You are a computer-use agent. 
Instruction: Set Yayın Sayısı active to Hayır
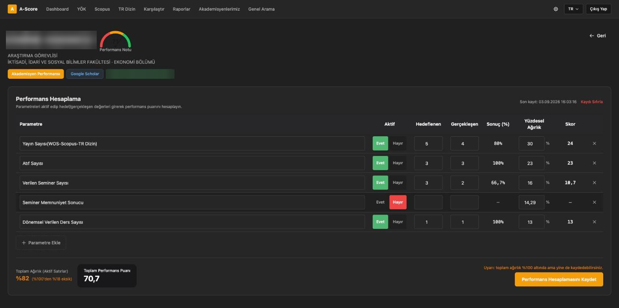(398, 143)
